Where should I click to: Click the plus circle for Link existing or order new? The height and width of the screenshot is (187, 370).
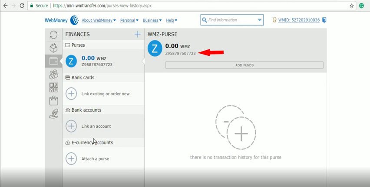[x=71, y=93]
